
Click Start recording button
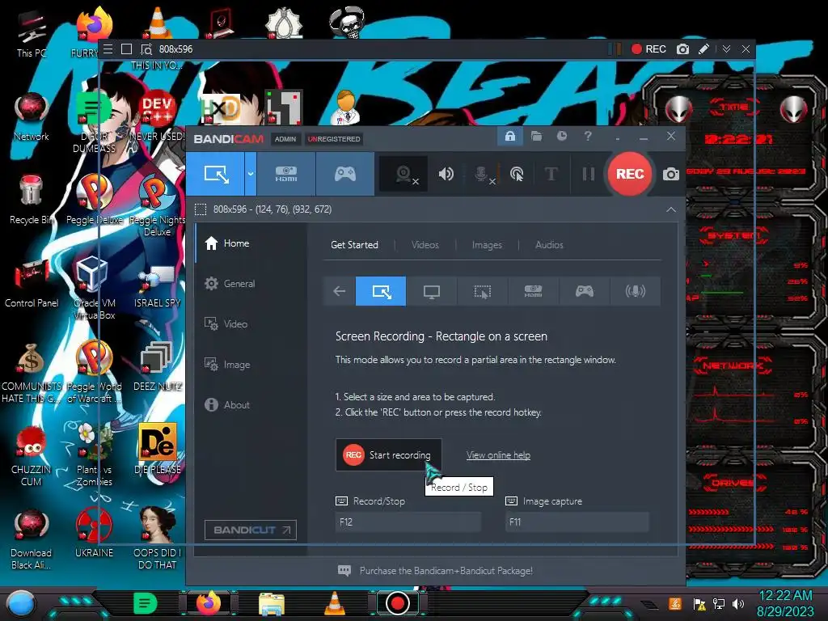(389, 454)
